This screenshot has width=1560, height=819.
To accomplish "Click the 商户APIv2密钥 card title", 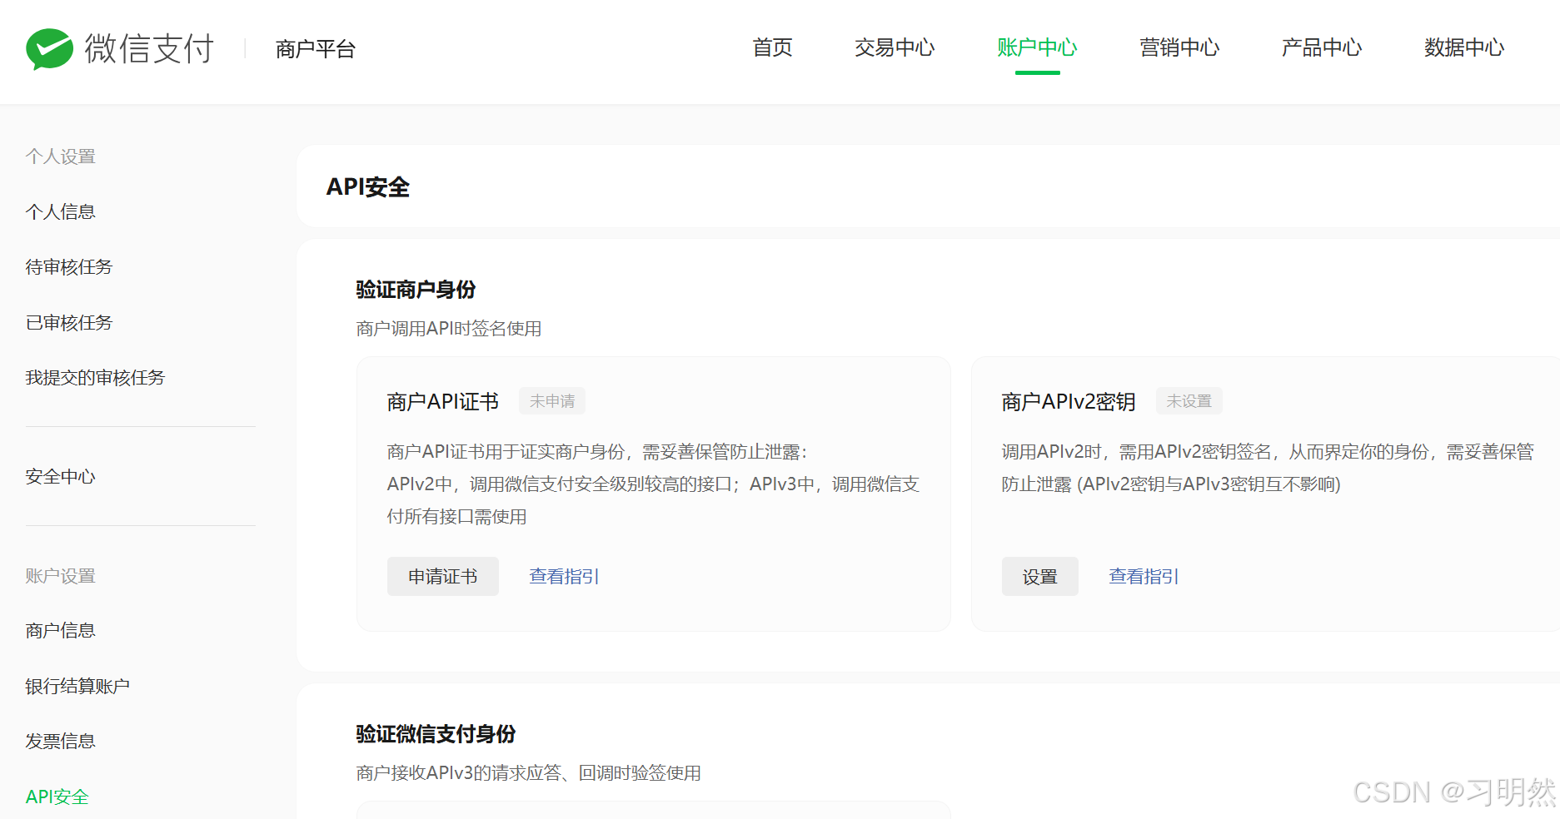I will [1069, 402].
